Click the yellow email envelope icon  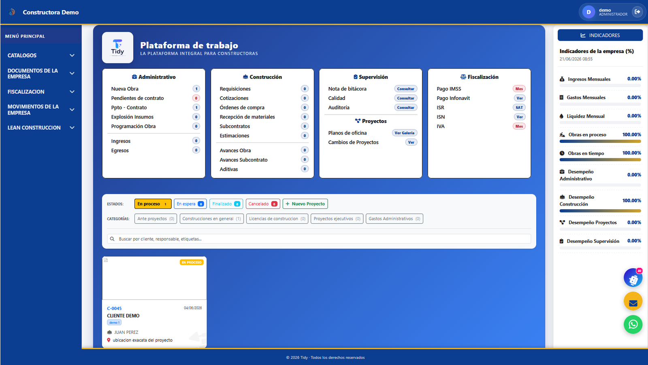point(633,301)
